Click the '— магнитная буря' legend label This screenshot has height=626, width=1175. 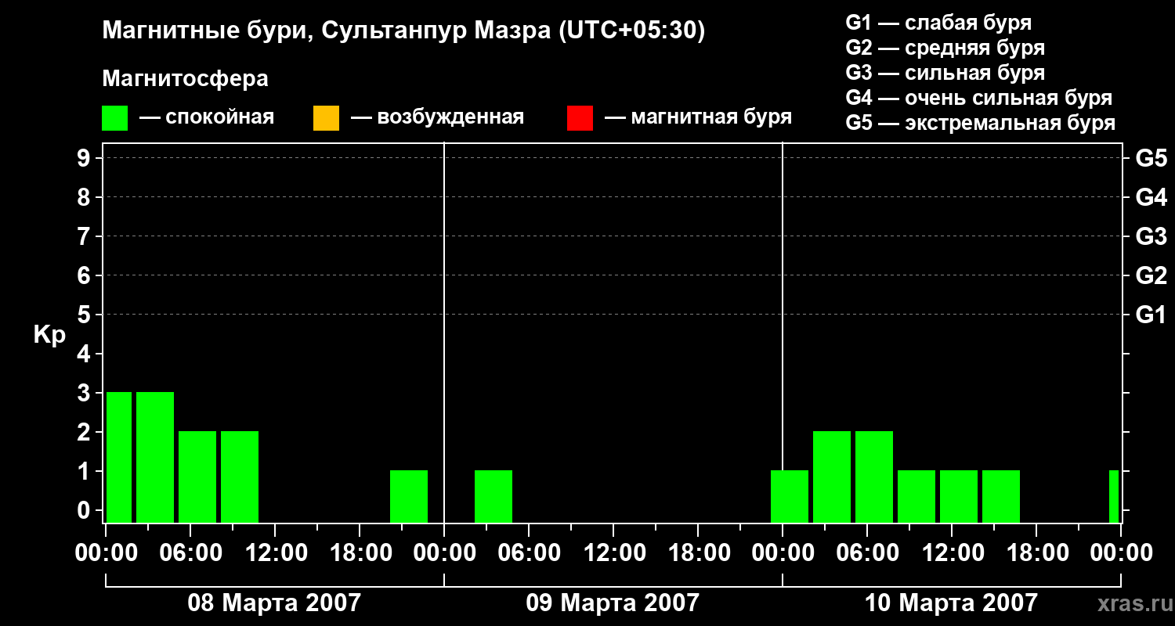click(698, 117)
